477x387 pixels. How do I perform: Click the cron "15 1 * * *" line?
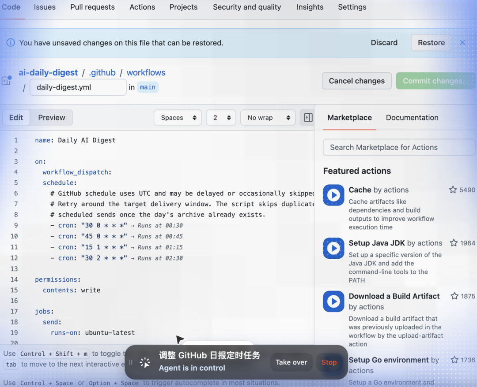88,247
